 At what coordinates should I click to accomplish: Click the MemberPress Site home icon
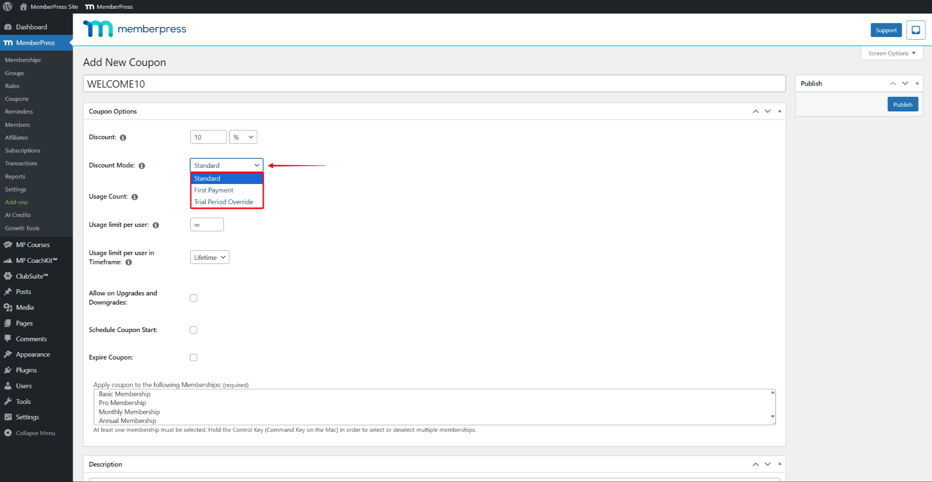[23, 7]
